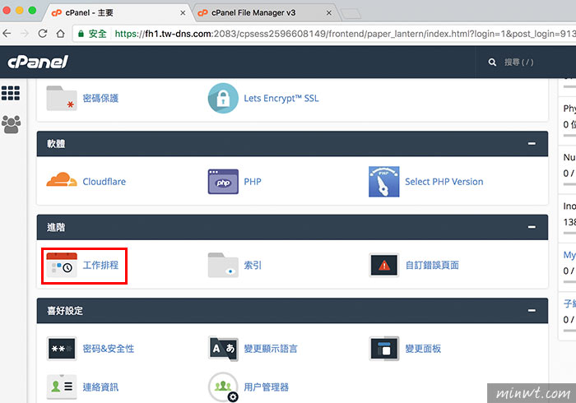This screenshot has width=576, height=403.
Task: Open the 連絡資訊 contact card icon
Action: 62,387
